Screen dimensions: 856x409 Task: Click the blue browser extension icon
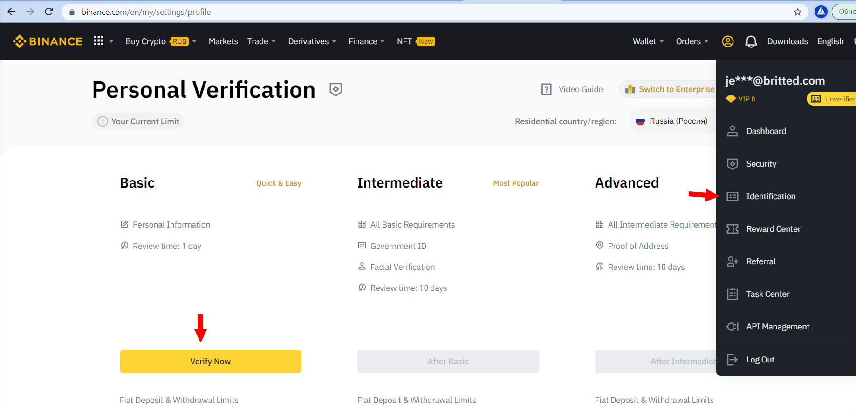821,12
